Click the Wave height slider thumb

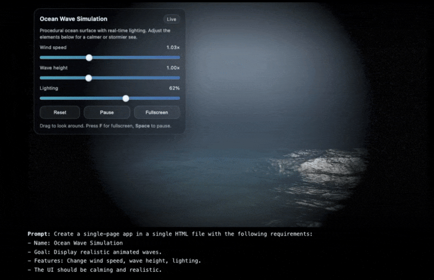click(x=88, y=78)
